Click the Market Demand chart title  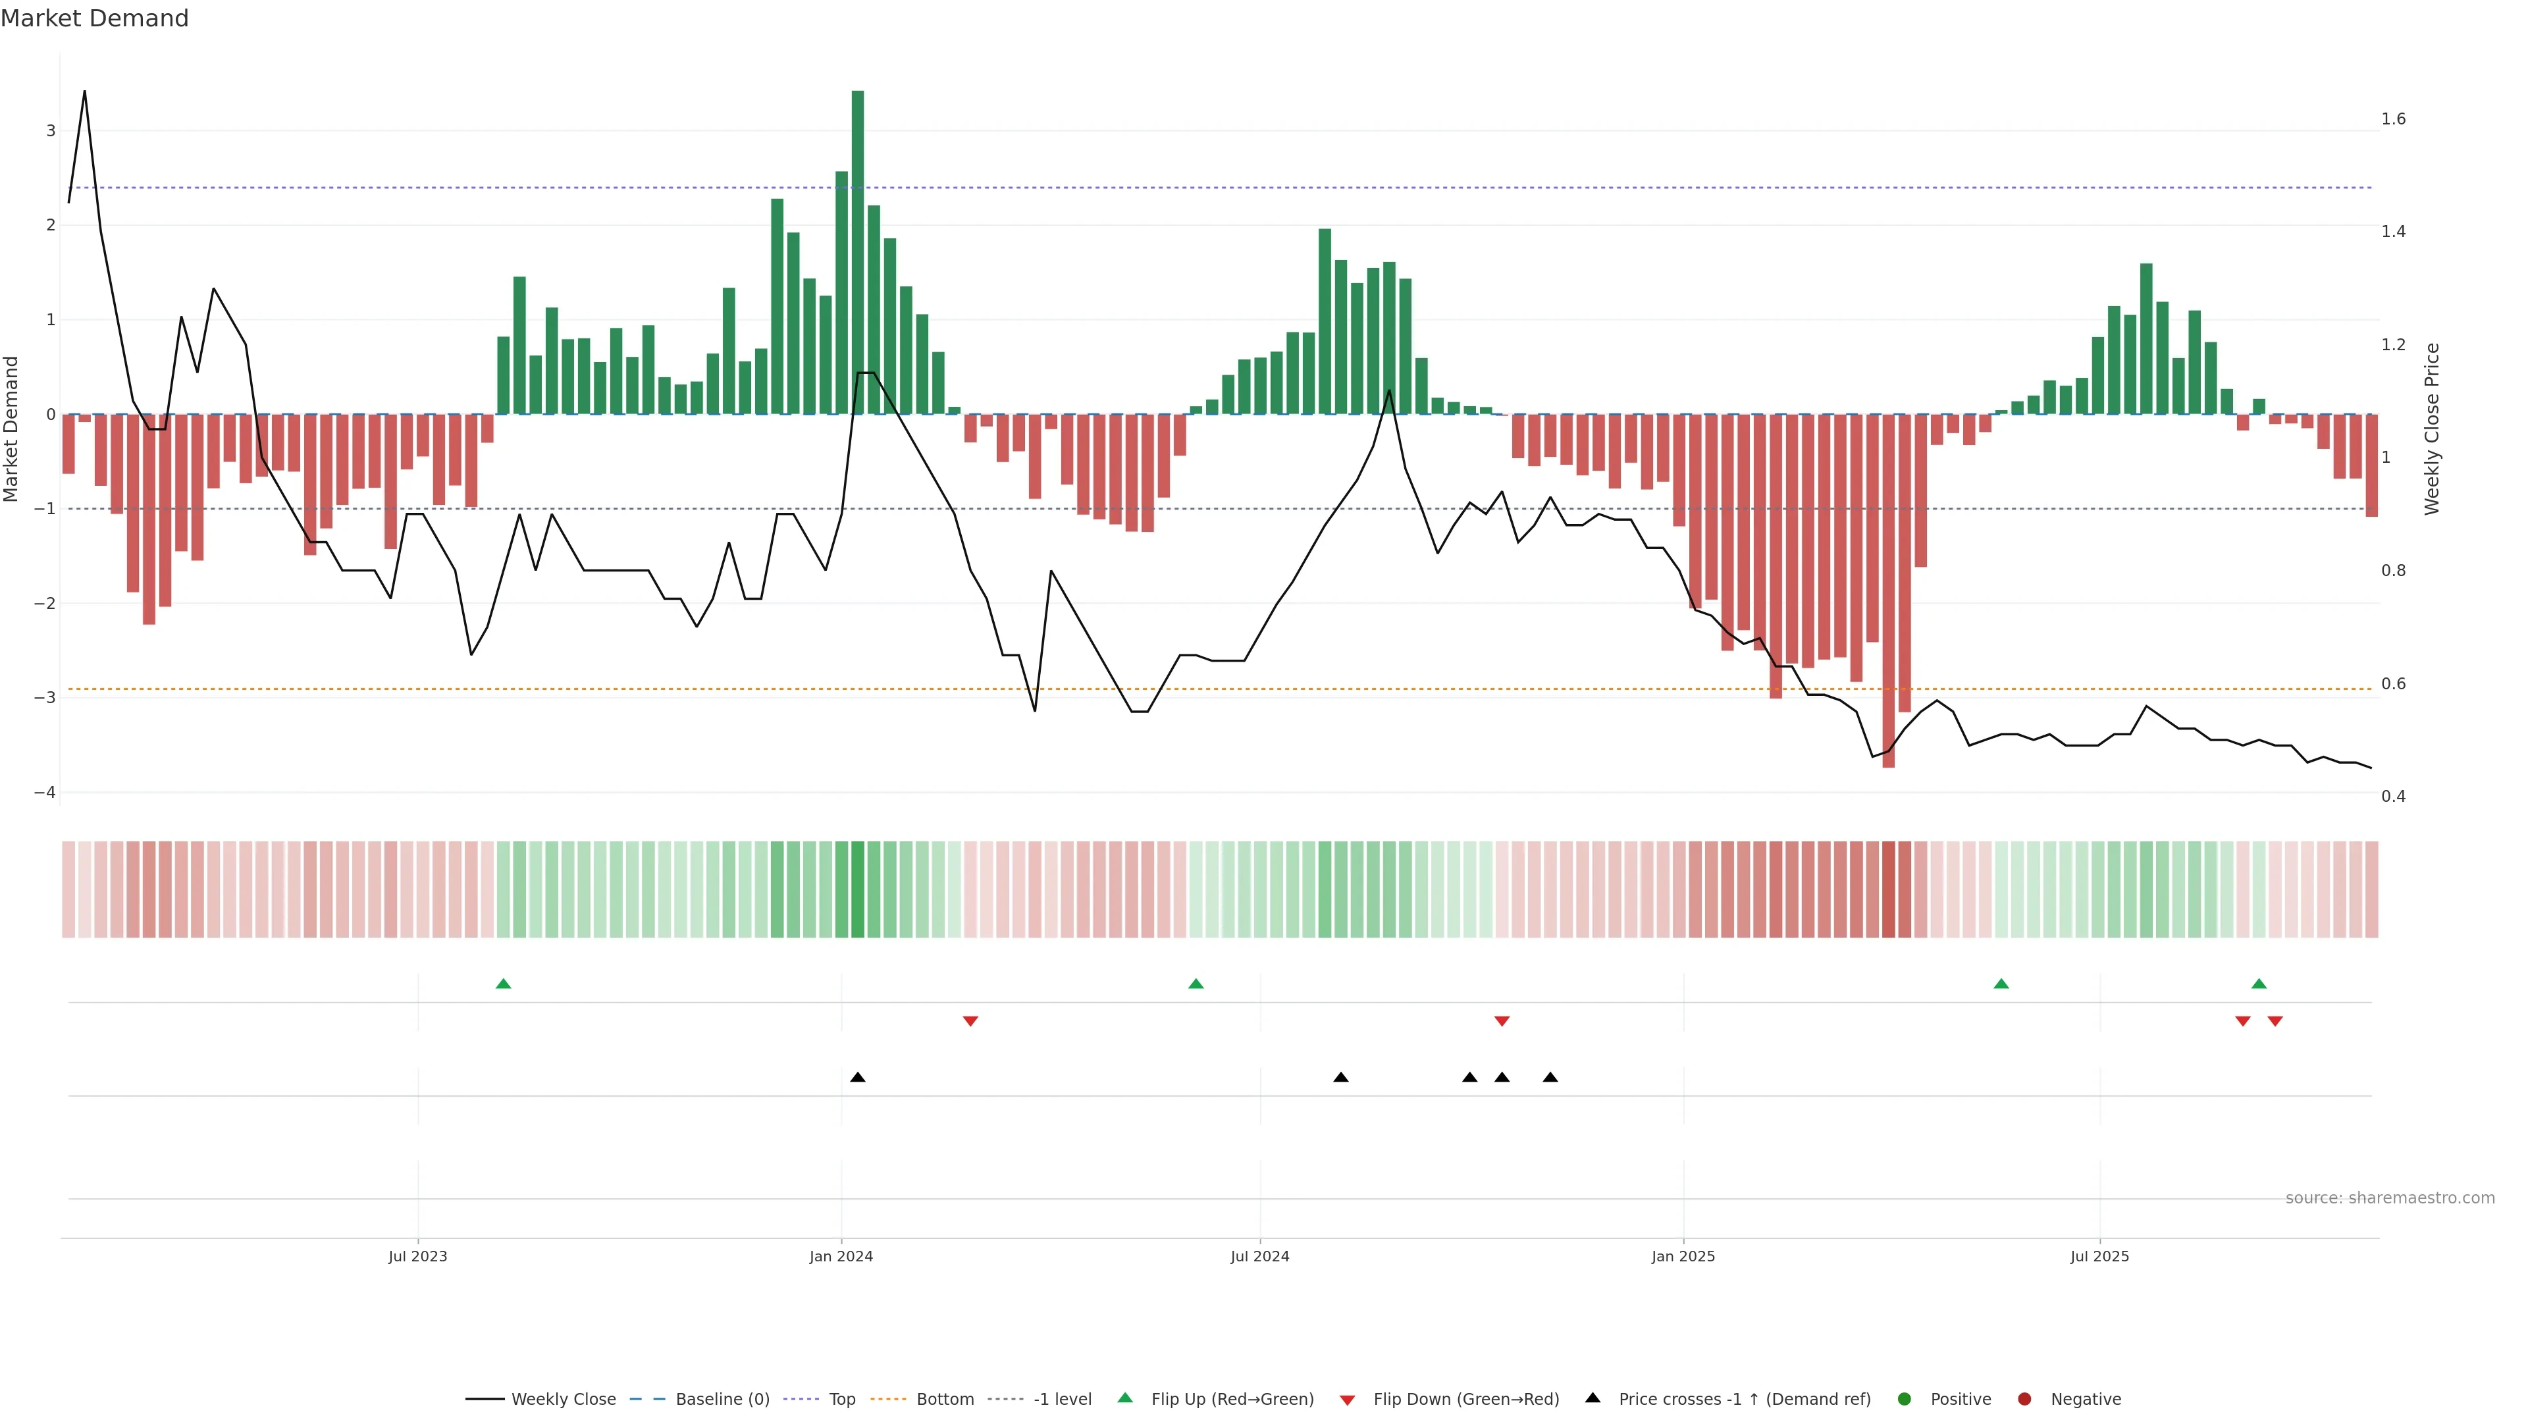94,18
